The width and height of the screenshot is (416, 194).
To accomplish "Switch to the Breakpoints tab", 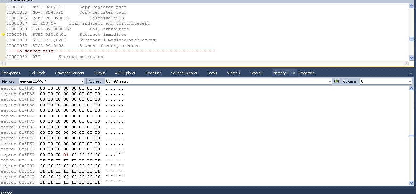I will point(10,73).
